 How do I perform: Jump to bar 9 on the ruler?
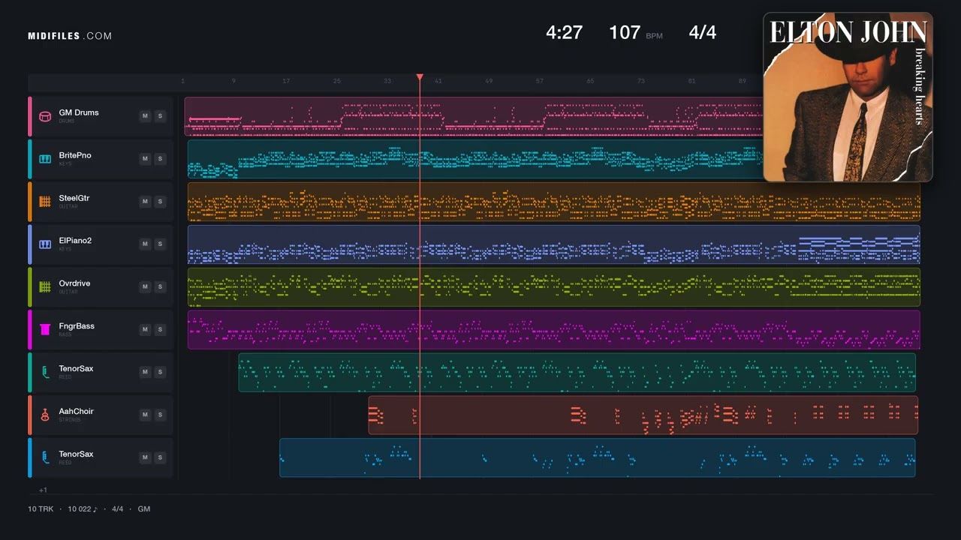click(x=233, y=81)
